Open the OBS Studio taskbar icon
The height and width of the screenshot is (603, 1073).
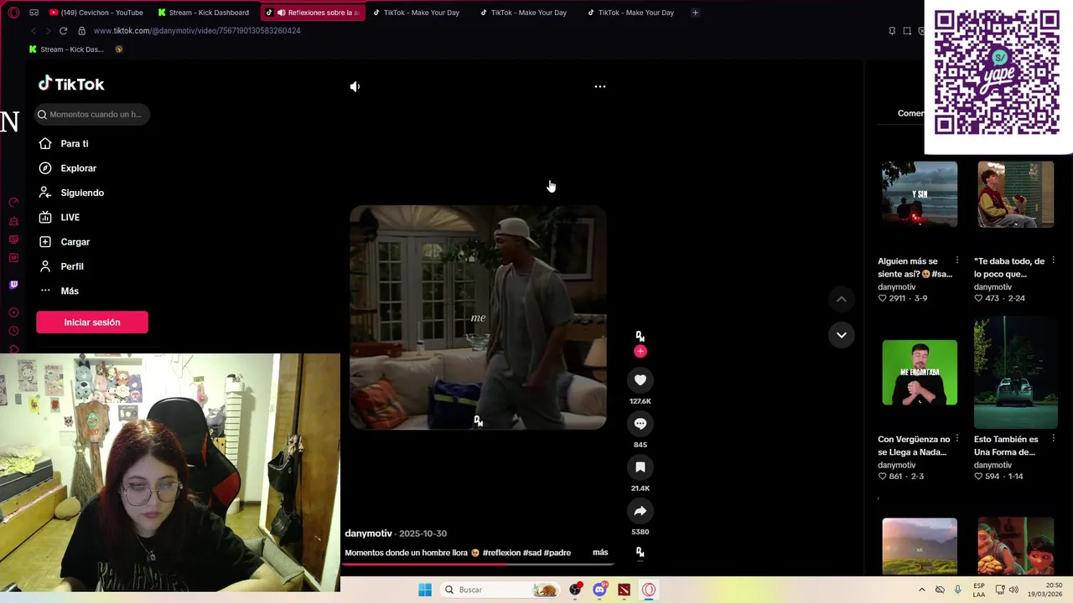575,590
